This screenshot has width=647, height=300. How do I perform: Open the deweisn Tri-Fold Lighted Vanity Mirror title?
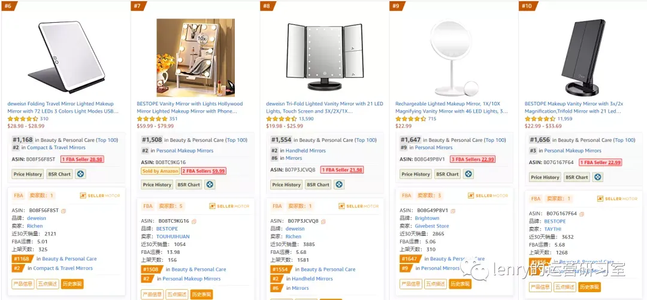(325, 107)
